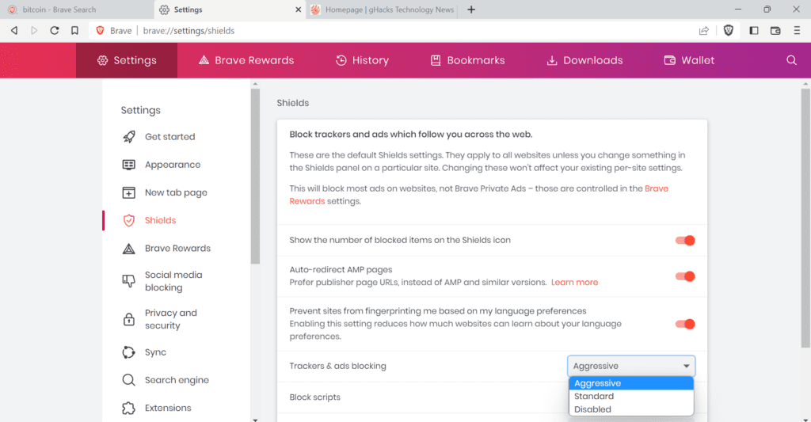
Task: Go back with the back arrow
Action: 14,31
